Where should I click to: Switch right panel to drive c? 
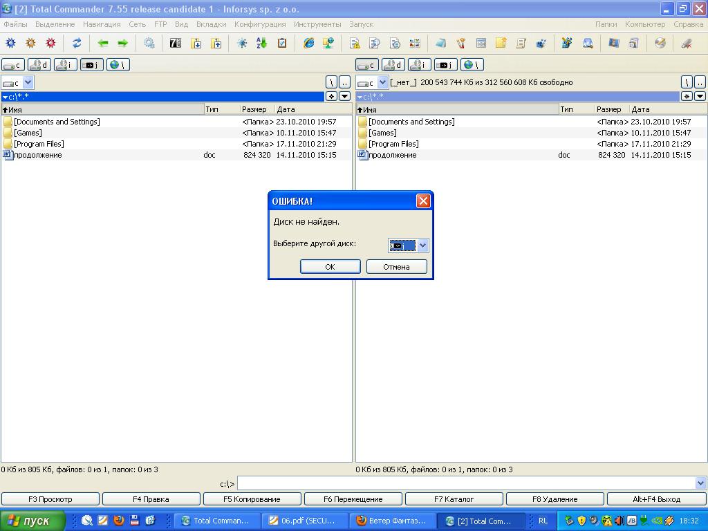367,65
